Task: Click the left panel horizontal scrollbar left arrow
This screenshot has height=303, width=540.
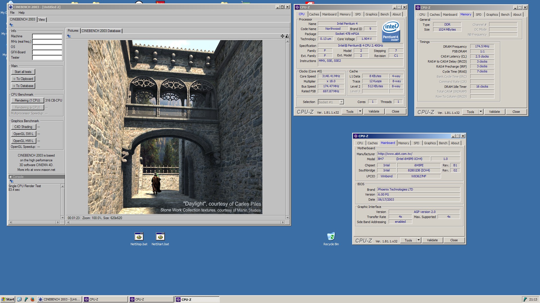Action: (11, 222)
